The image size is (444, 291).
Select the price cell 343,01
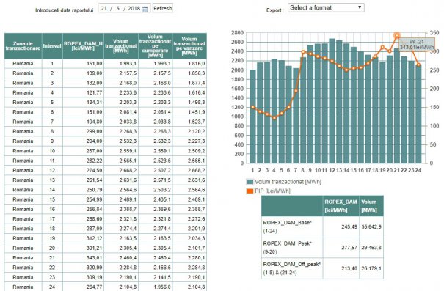point(83,258)
